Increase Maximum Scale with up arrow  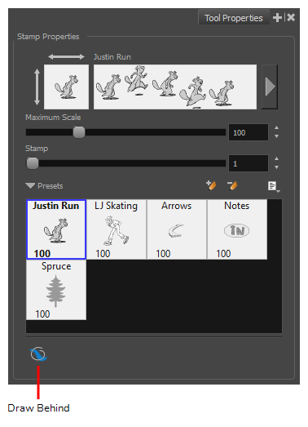click(276, 127)
